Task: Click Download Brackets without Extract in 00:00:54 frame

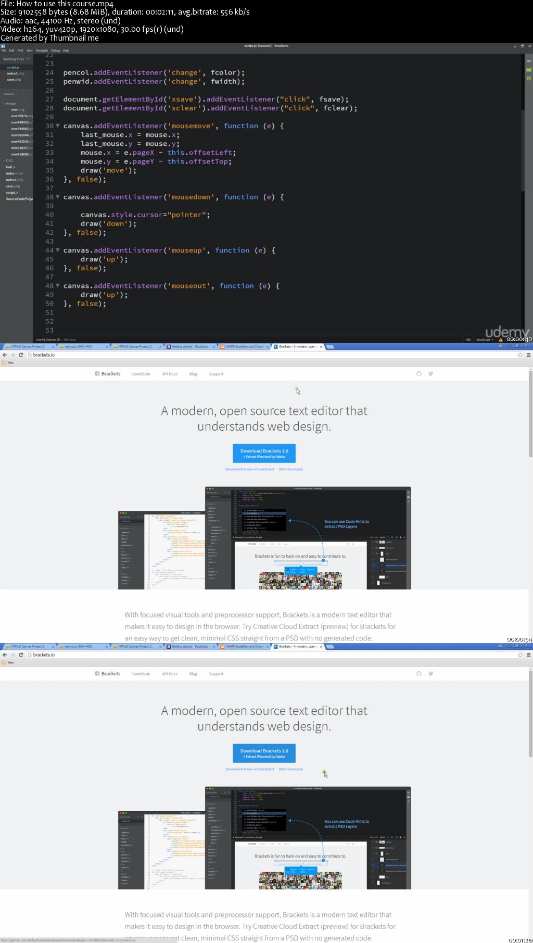Action: (250, 469)
